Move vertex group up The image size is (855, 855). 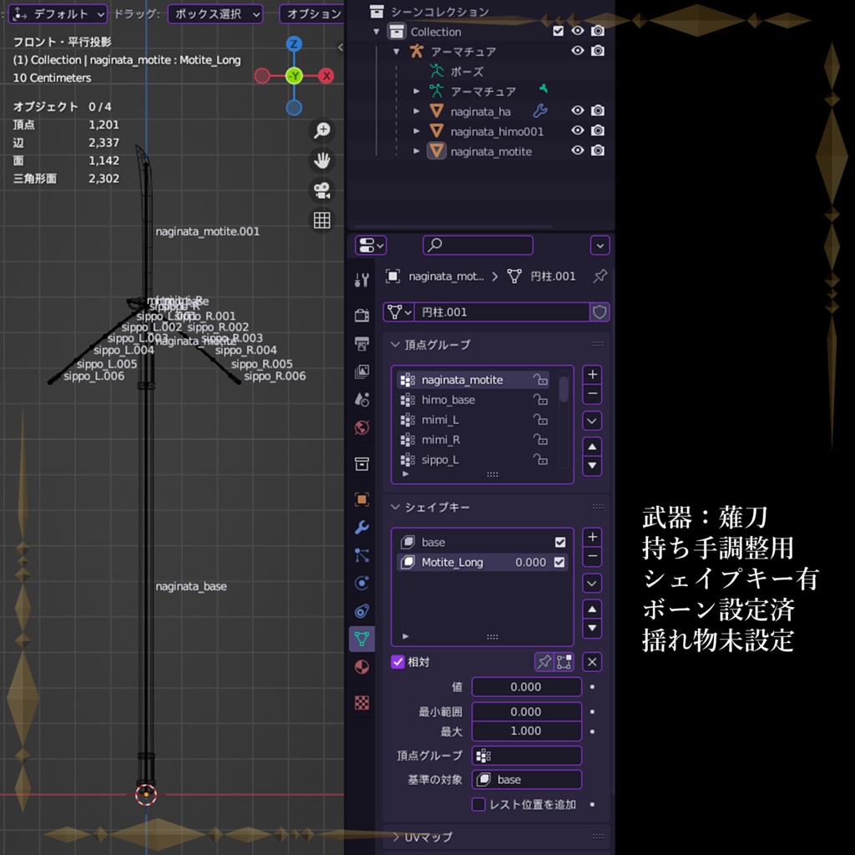pos(592,448)
